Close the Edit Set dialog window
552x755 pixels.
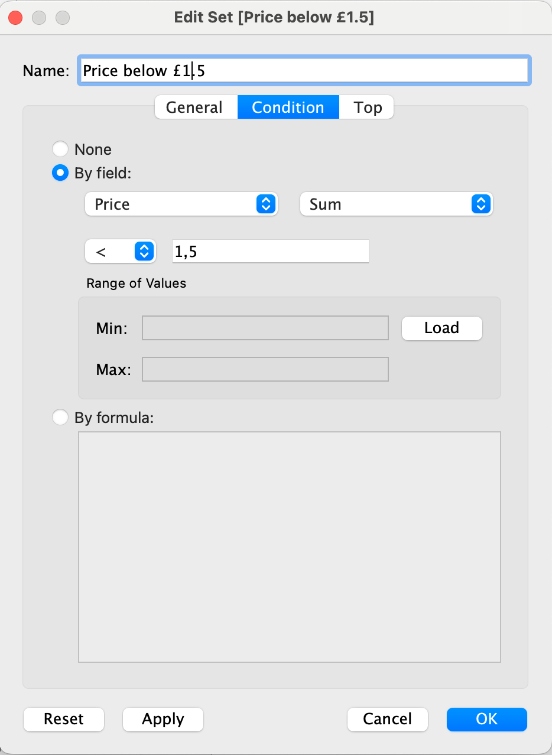pos(15,18)
